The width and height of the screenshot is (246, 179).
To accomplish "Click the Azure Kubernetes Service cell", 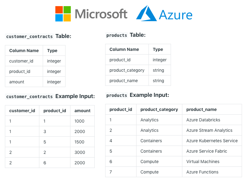I will (212, 141).
